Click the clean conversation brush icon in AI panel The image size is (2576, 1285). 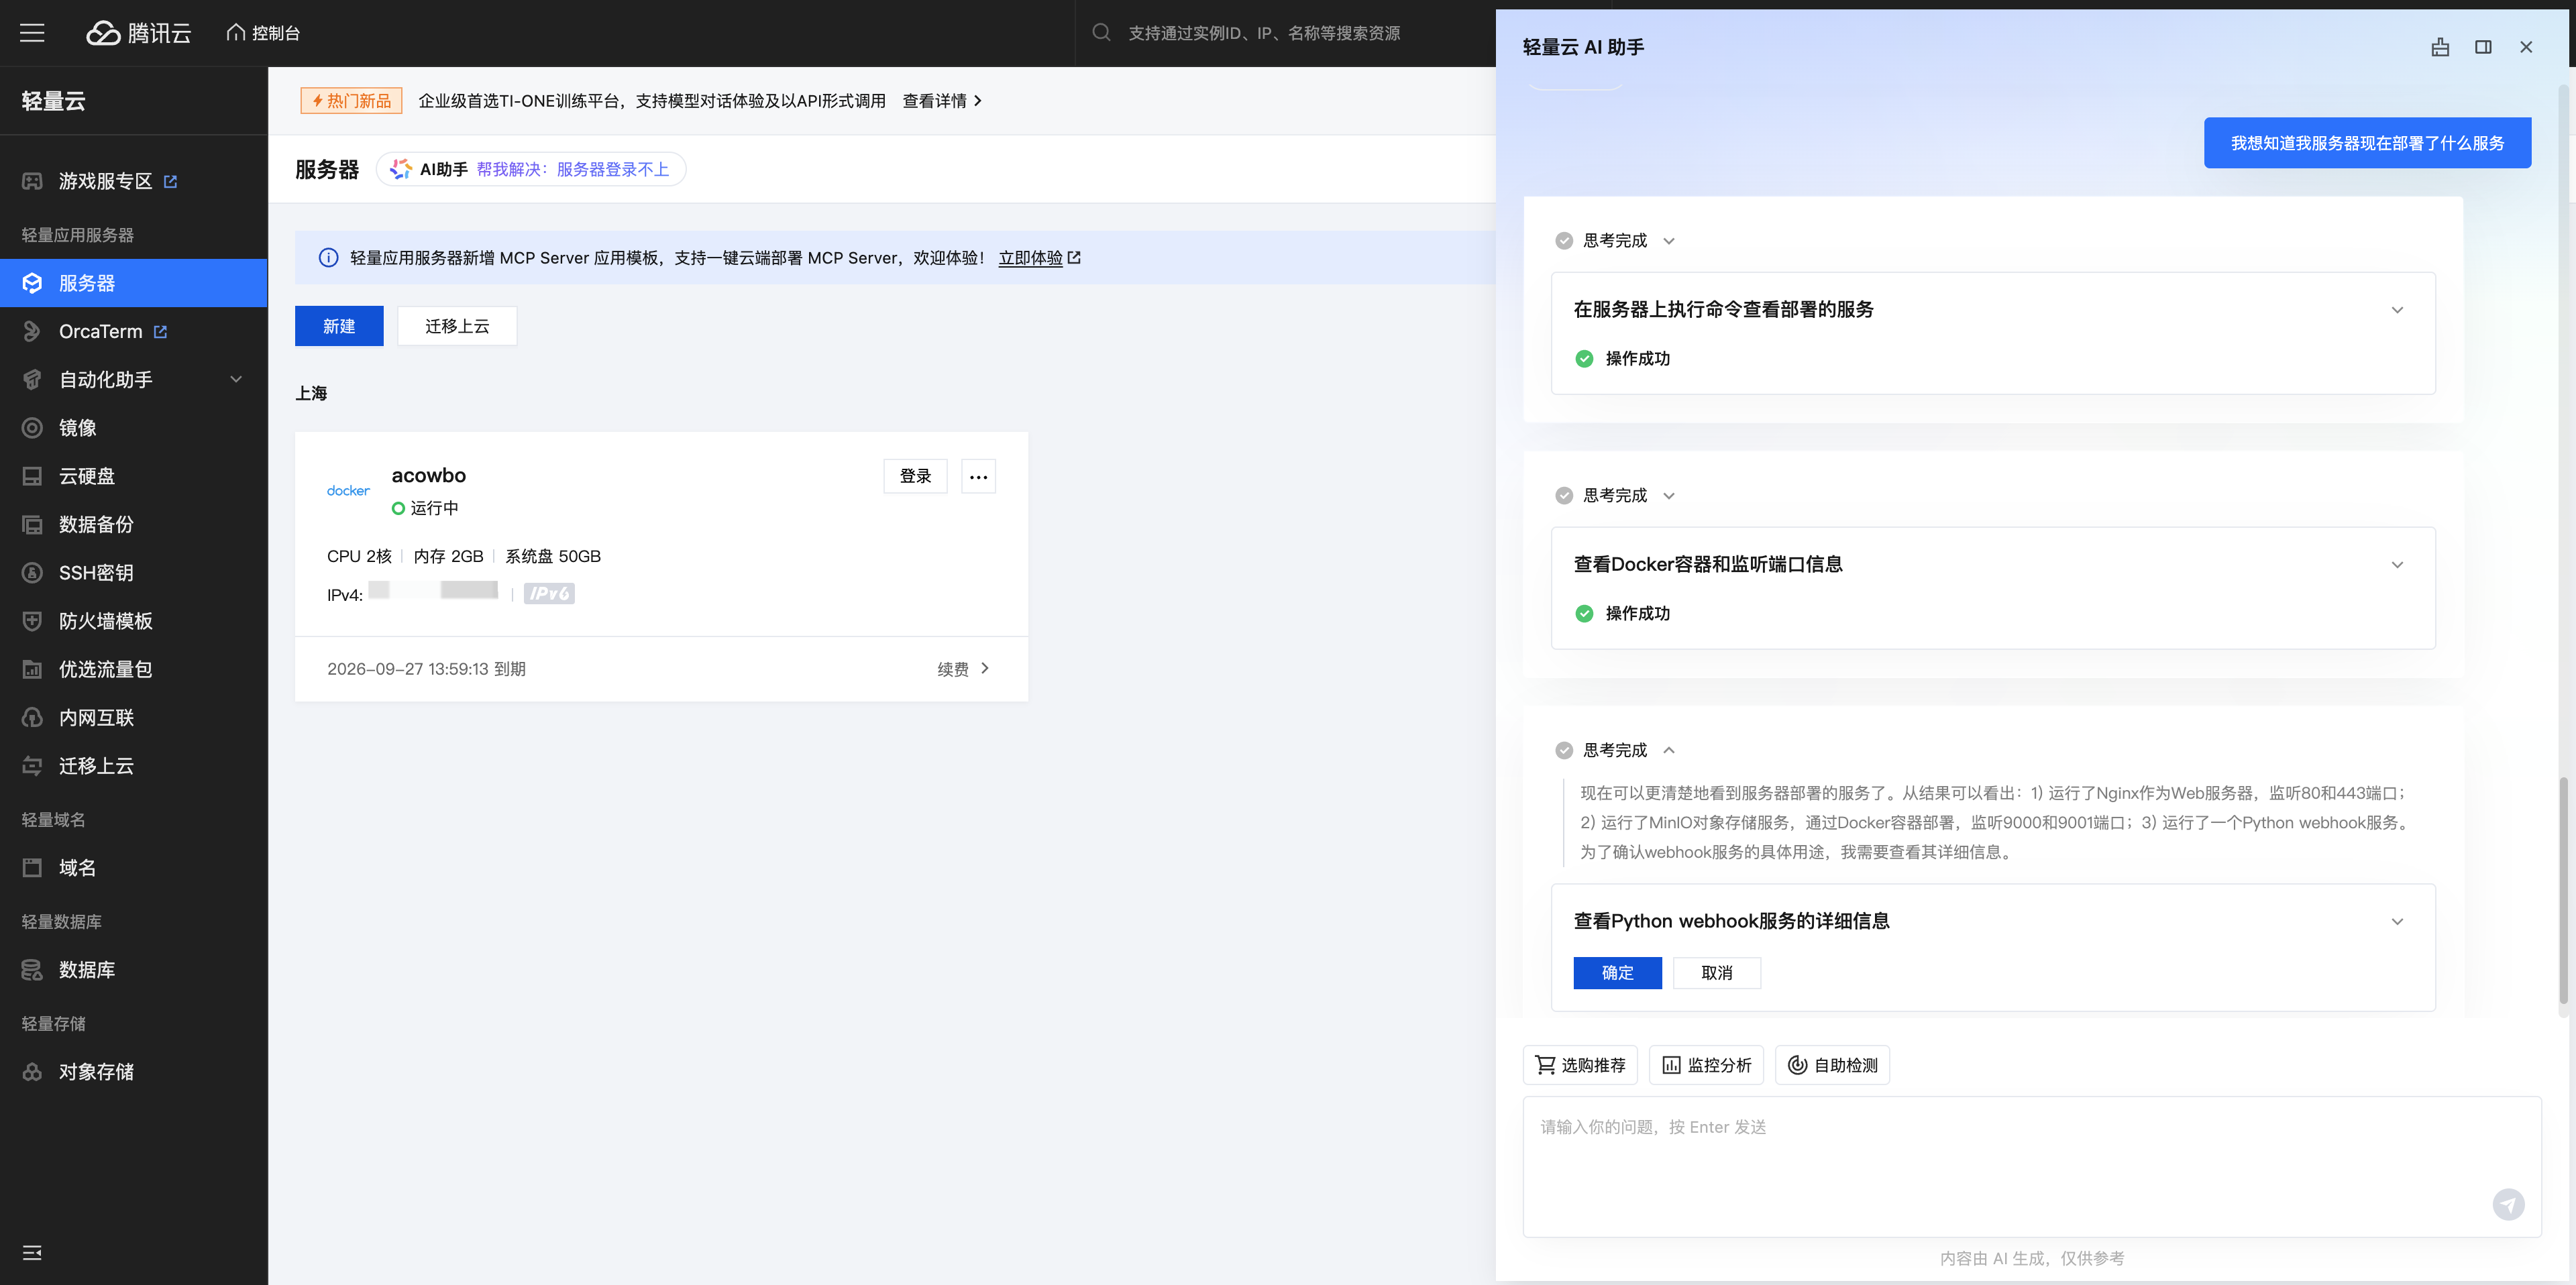click(x=2440, y=47)
